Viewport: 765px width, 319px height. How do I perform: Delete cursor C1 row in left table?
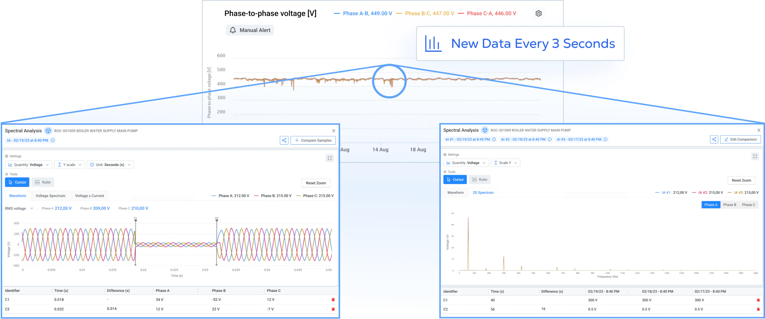333,299
